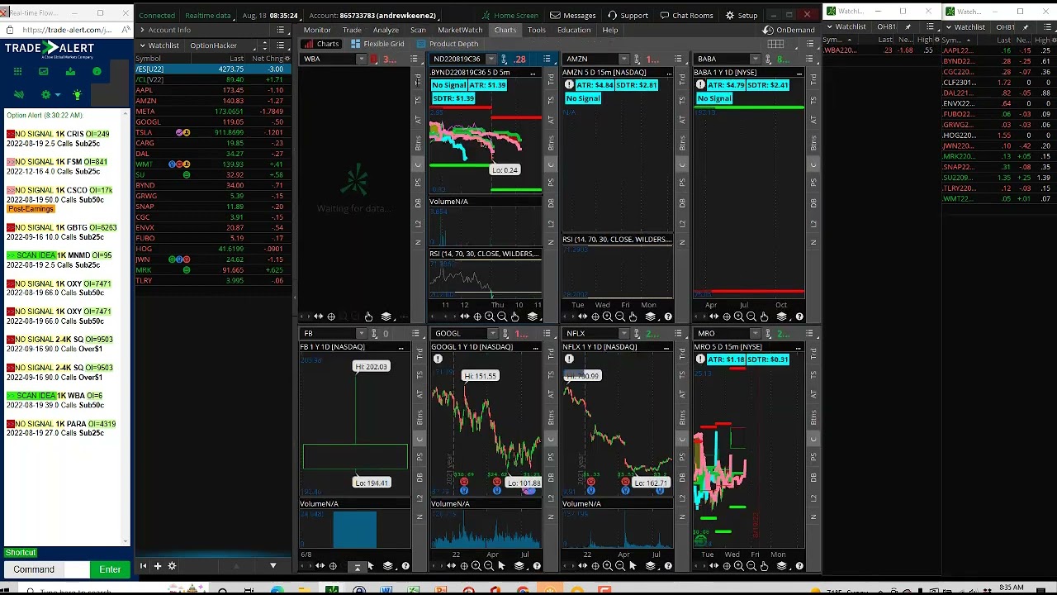Open the Trade Alert chart monitor icon
This screenshot has width=1057, height=595.
click(44, 71)
